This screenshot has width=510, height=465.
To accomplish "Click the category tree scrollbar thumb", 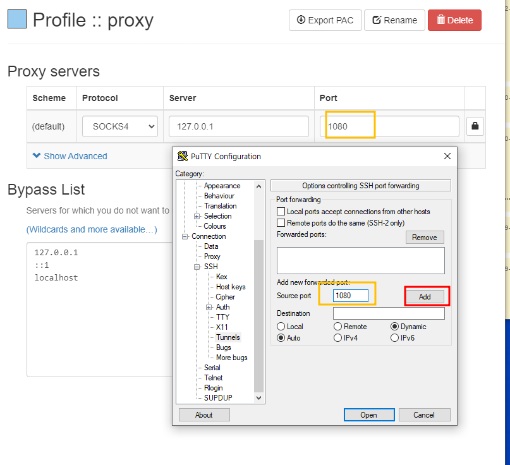I will point(259,316).
